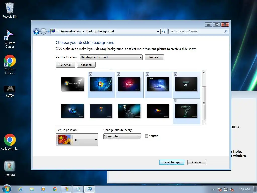The image size is (257, 193).
Task: Expand the breadcrumb arrow after Personalization
Action: click(x=83, y=31)
